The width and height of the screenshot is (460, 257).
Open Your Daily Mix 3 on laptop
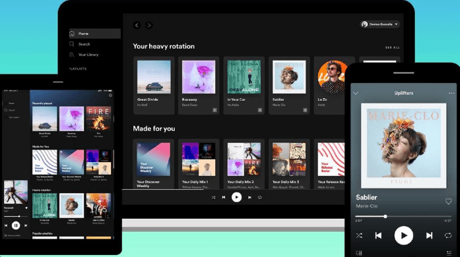click(x=289, y=164)
